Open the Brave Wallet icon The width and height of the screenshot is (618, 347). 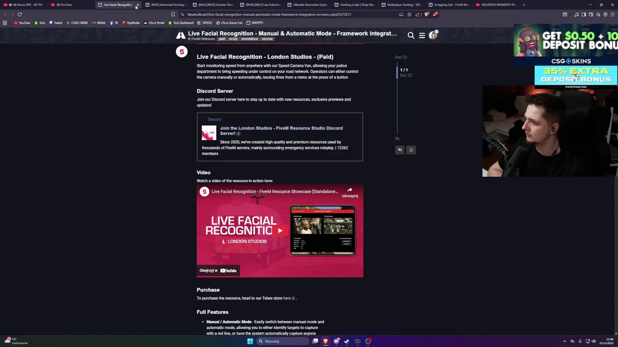coord(590,14)
